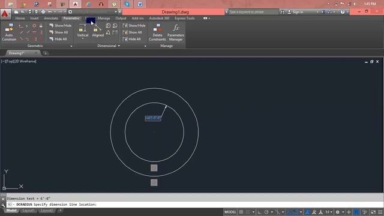Open the Insert ribbon tab
The height and width of the screenshot is (216, 384).
[x=34, y=19]
